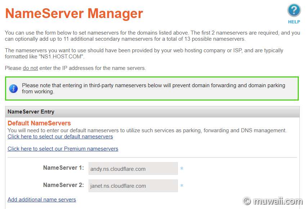Screen dimensions: 306x209
Task: Click the underlined "do not" text
Action: pos(30,68)
